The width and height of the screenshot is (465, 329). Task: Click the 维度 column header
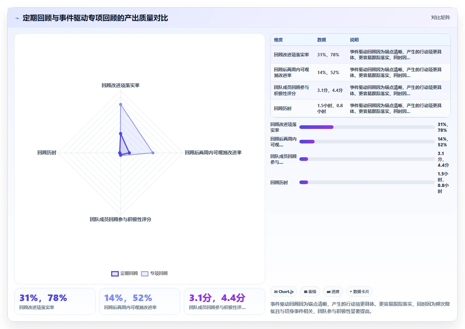click(x=278, y=40)
